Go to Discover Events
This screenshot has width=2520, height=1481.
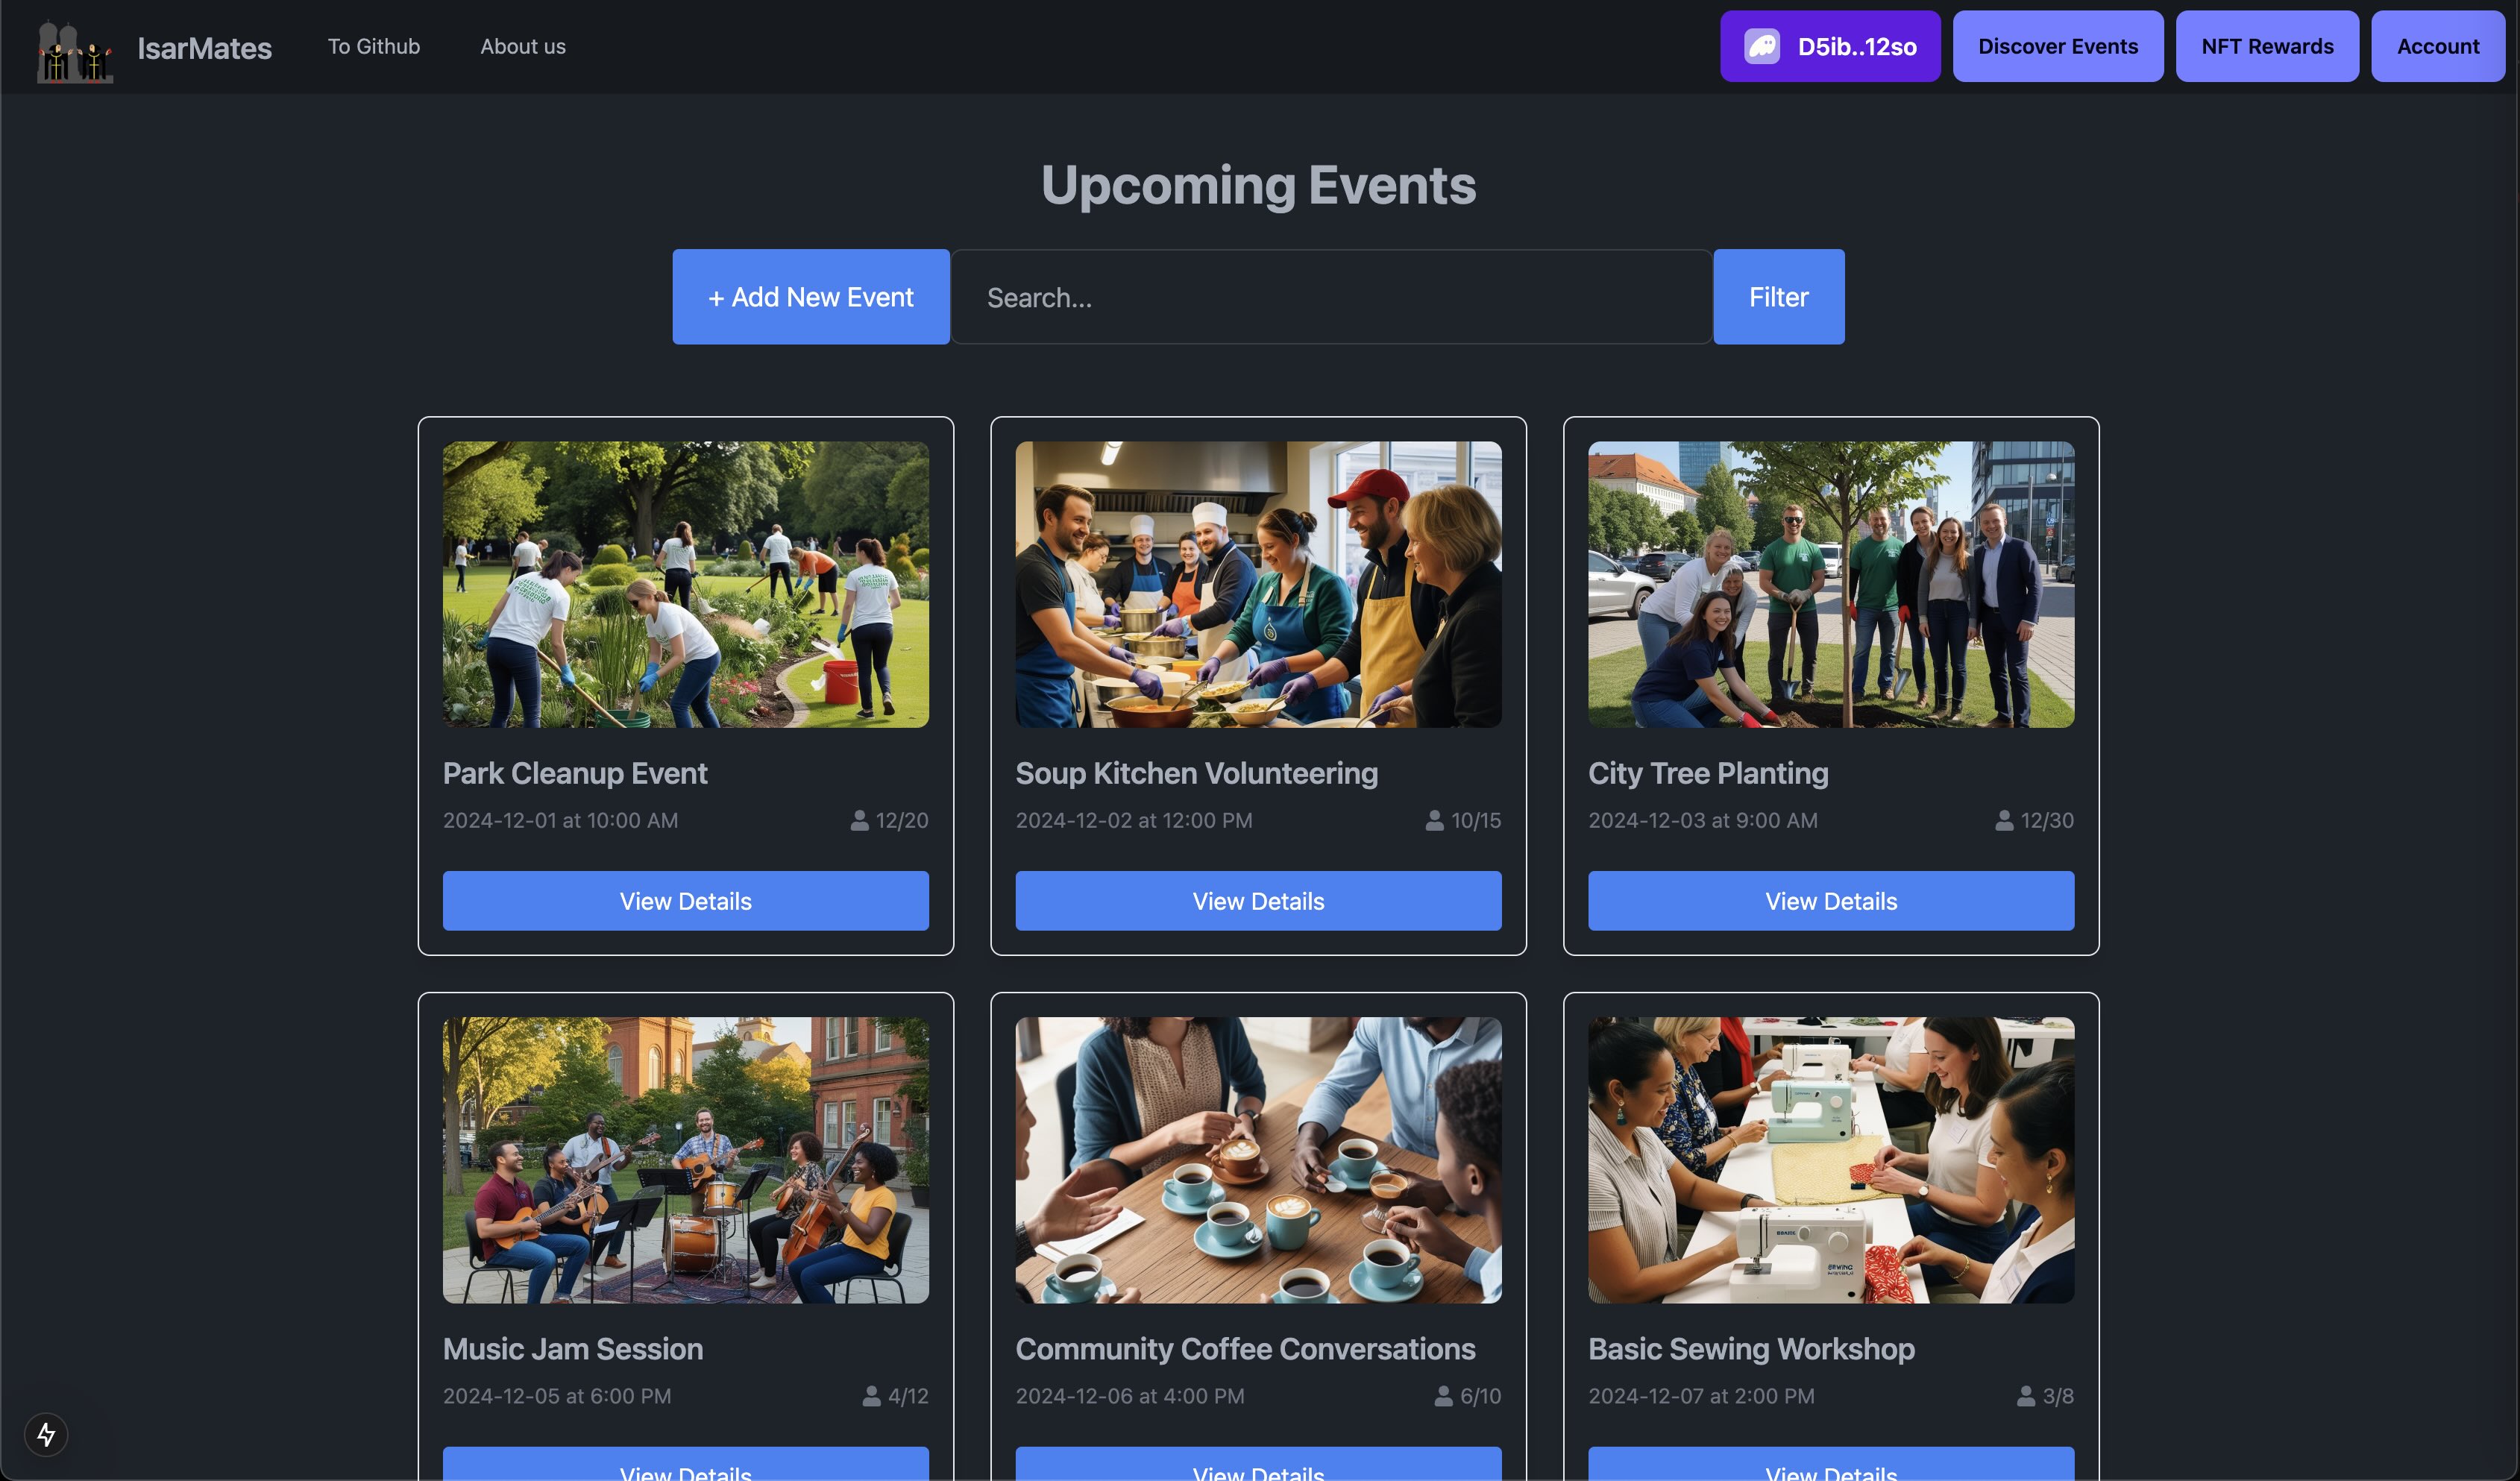click(2058, 46)
